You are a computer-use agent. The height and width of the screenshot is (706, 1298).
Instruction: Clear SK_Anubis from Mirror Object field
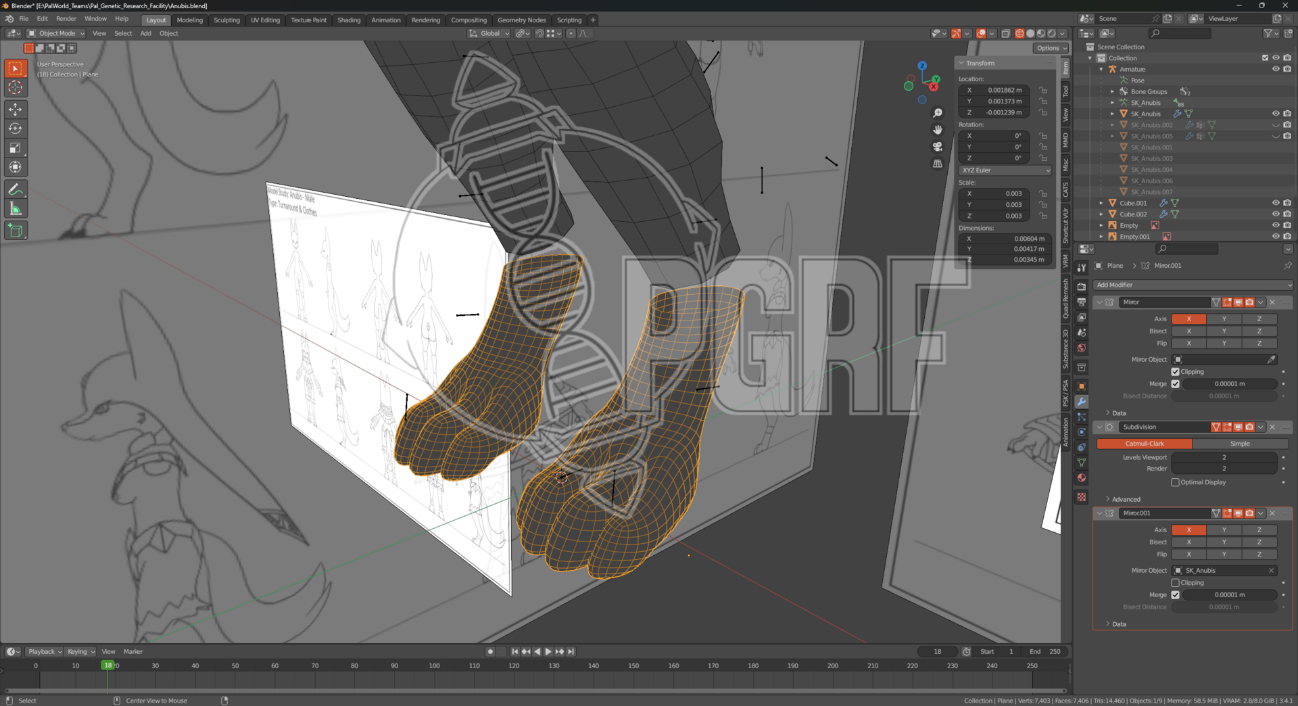pyautogui.click(x=1271, y=571)
